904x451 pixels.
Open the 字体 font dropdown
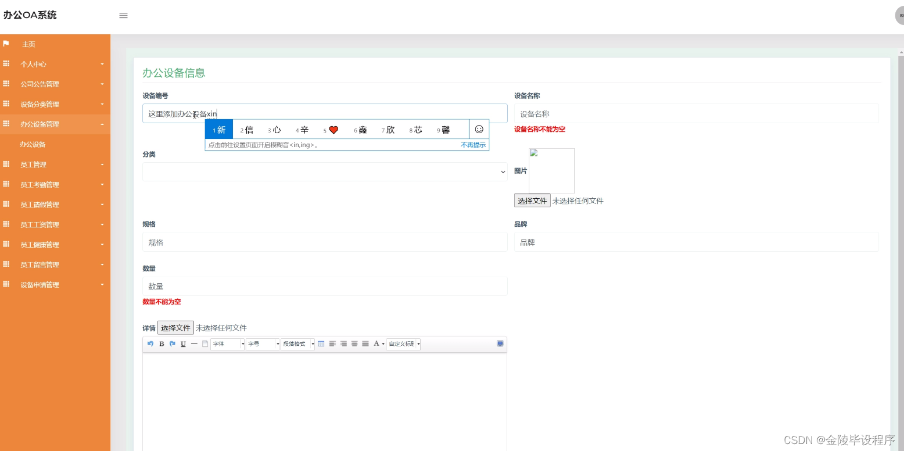(227, 343)
